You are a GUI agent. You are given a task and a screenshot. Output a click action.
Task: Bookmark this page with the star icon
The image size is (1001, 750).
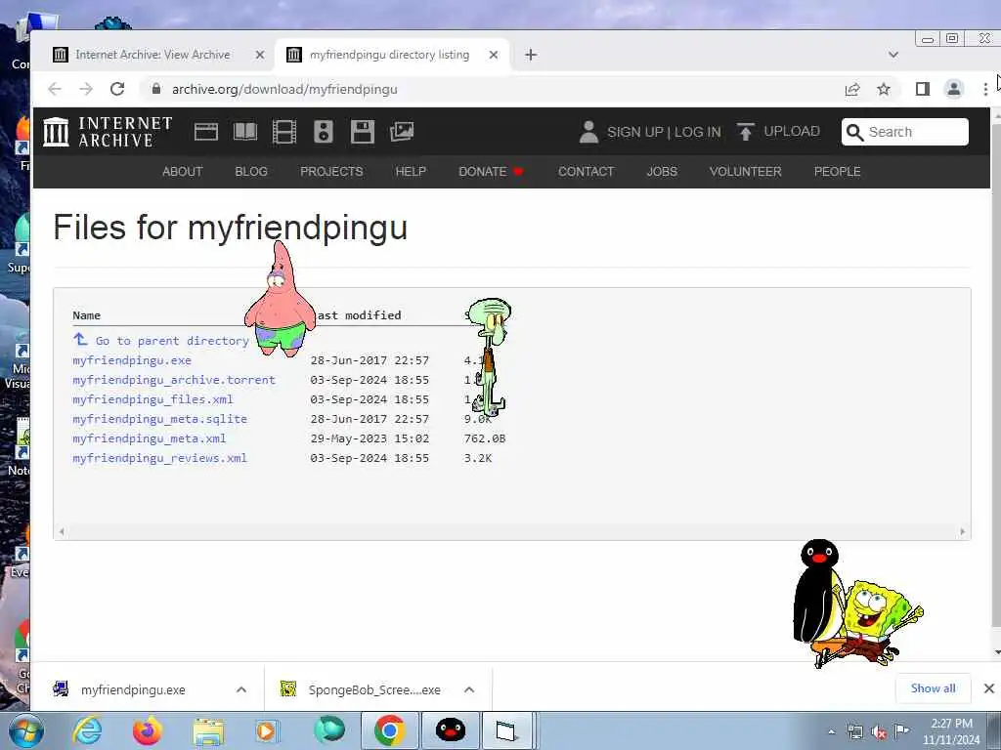pyautogui.click(x=884, y=89)
